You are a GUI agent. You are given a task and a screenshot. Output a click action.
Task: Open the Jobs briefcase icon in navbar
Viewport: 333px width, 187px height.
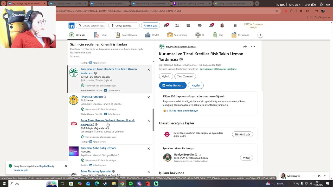pyautogui.click(x=188, y=25)
